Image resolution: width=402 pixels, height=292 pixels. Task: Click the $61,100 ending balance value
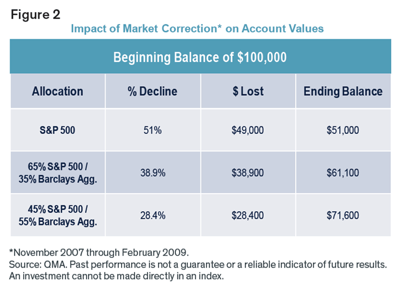tap(343, 173)
